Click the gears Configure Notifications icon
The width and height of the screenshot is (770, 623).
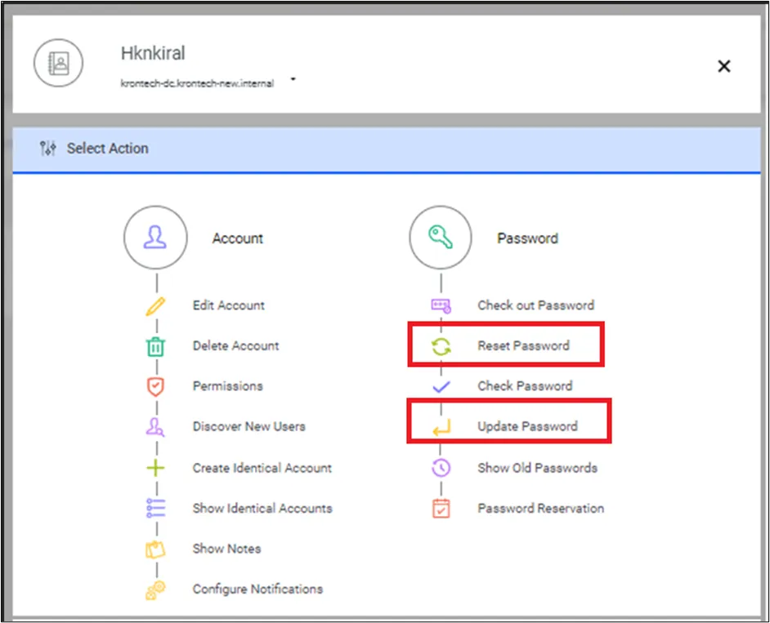155,590
